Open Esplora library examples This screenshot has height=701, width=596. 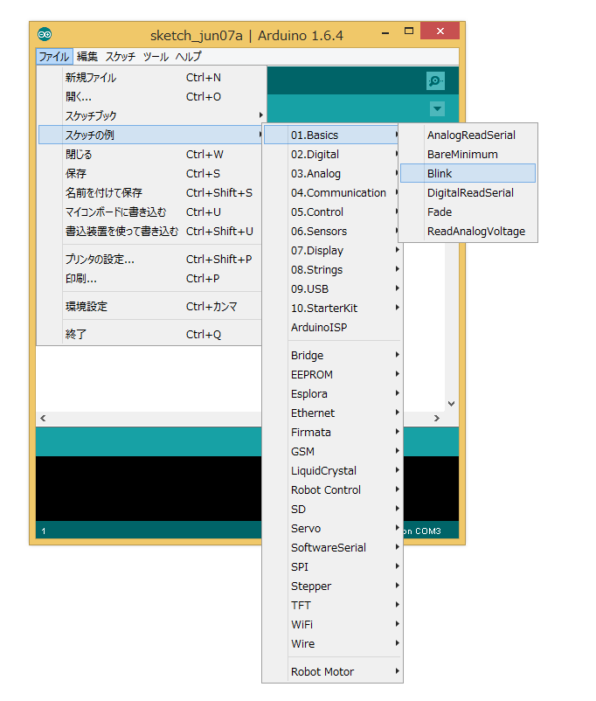point(333,394)
